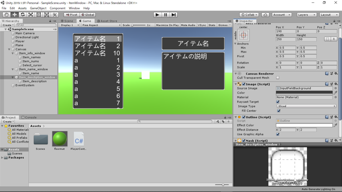The height and width of the screenshot is (192, 342).
Task: Collapse the Canvas hierarchy node
Action: (9, 49)
